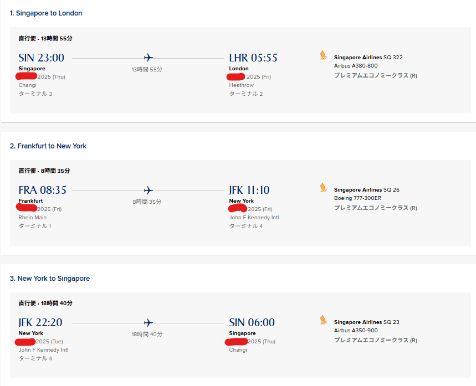This screenshot has width=476, height=386.
Task: Click the Airbus A350-900 aircraft text
Action: pyautogui.click(x=356, y=330)
